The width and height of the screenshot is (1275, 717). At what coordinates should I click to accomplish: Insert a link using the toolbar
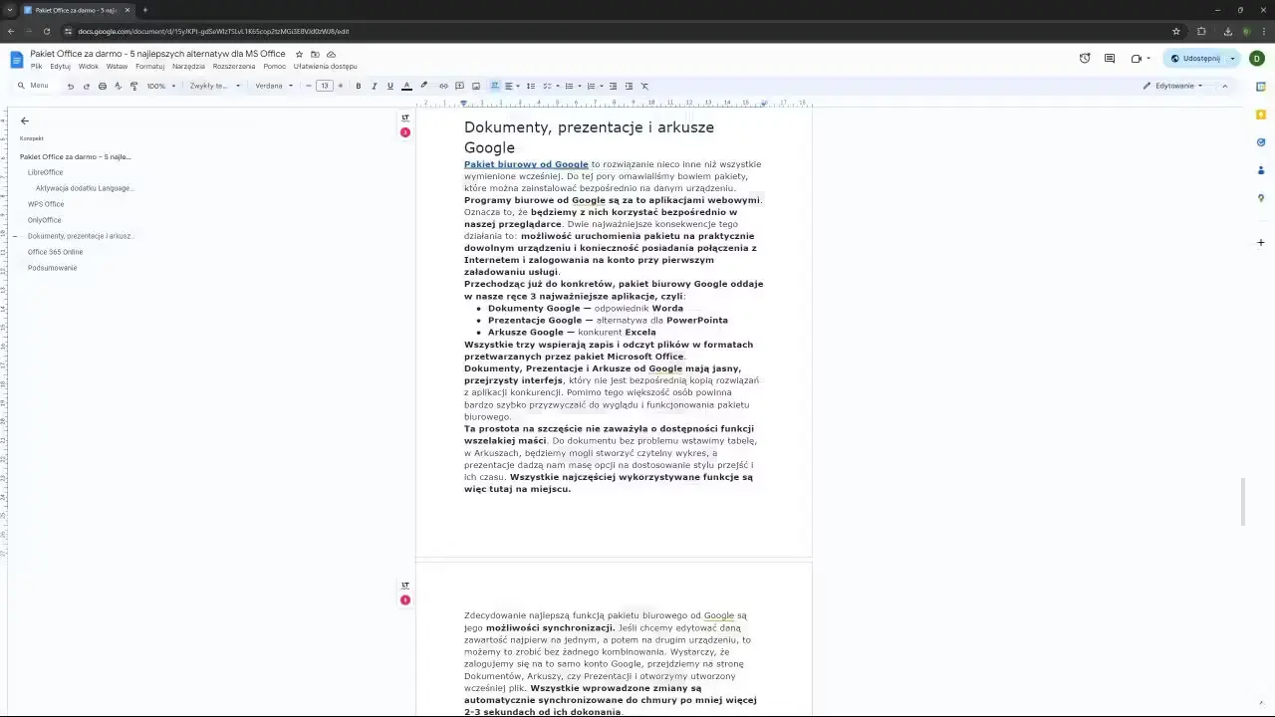(x=443, y=86)
